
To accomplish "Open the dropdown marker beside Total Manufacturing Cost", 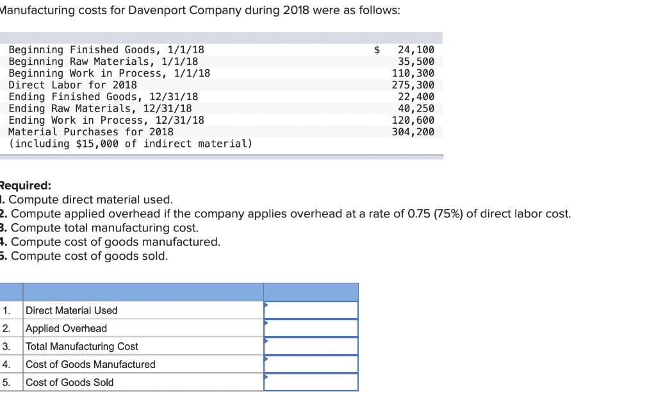I will pyautogui.click(x=265, y=342).
